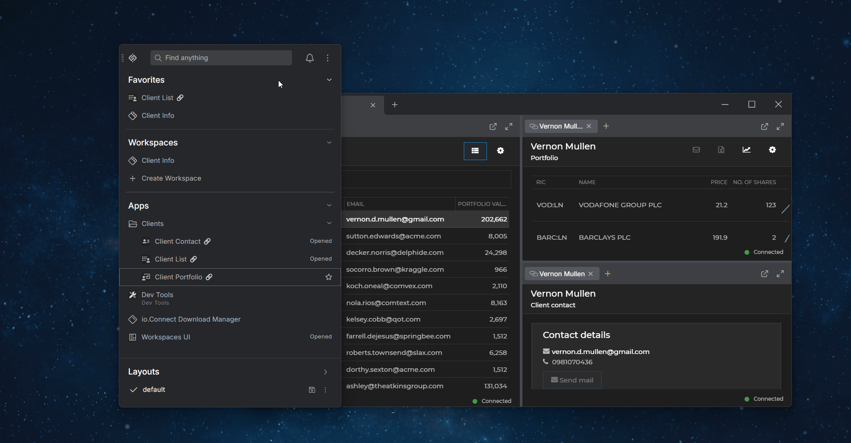The image size is (851, 443).
Task: Click the chart icon in Portfolio header
Action: click(x=746, y=150)
